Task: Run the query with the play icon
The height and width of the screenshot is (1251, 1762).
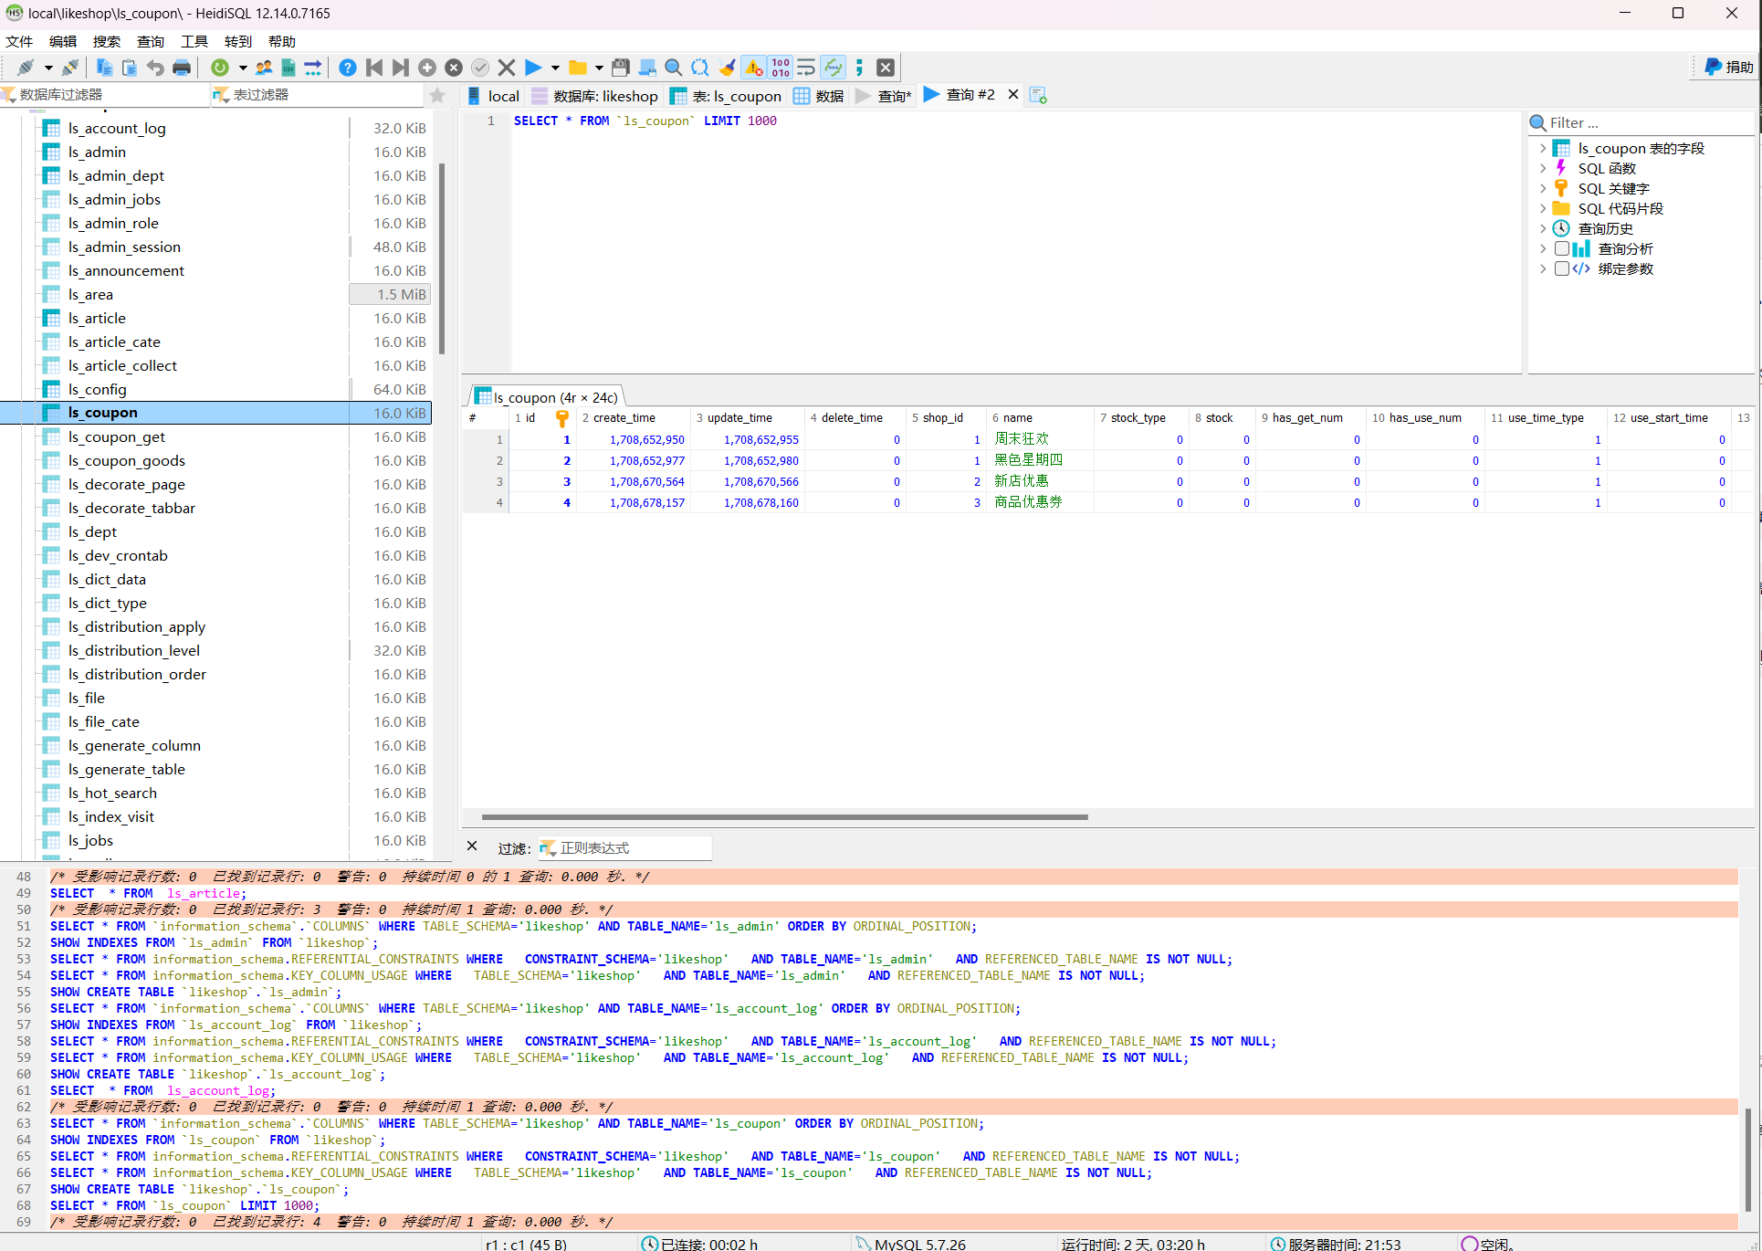Action: coord(533,68)
